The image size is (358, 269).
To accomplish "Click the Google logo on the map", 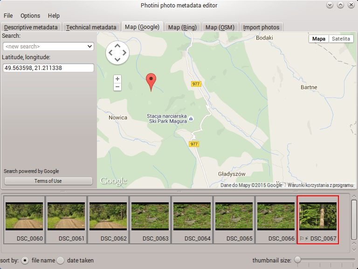I will pos(113,181).
